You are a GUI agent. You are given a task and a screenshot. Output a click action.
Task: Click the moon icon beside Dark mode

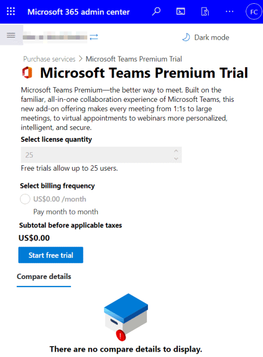186,37
